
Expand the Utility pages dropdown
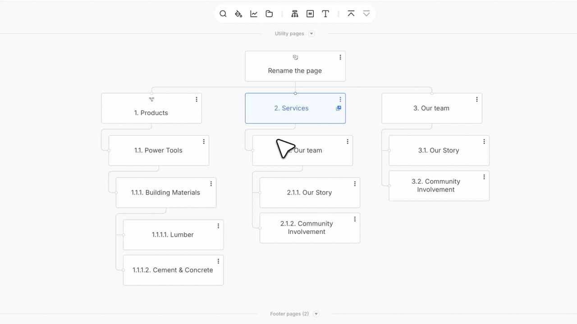click(x=311, y=34)
